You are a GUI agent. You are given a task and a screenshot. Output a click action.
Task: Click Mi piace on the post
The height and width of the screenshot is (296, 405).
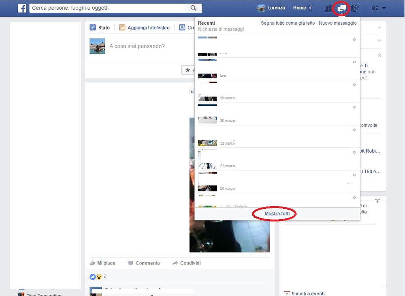[x=102, y=263]
